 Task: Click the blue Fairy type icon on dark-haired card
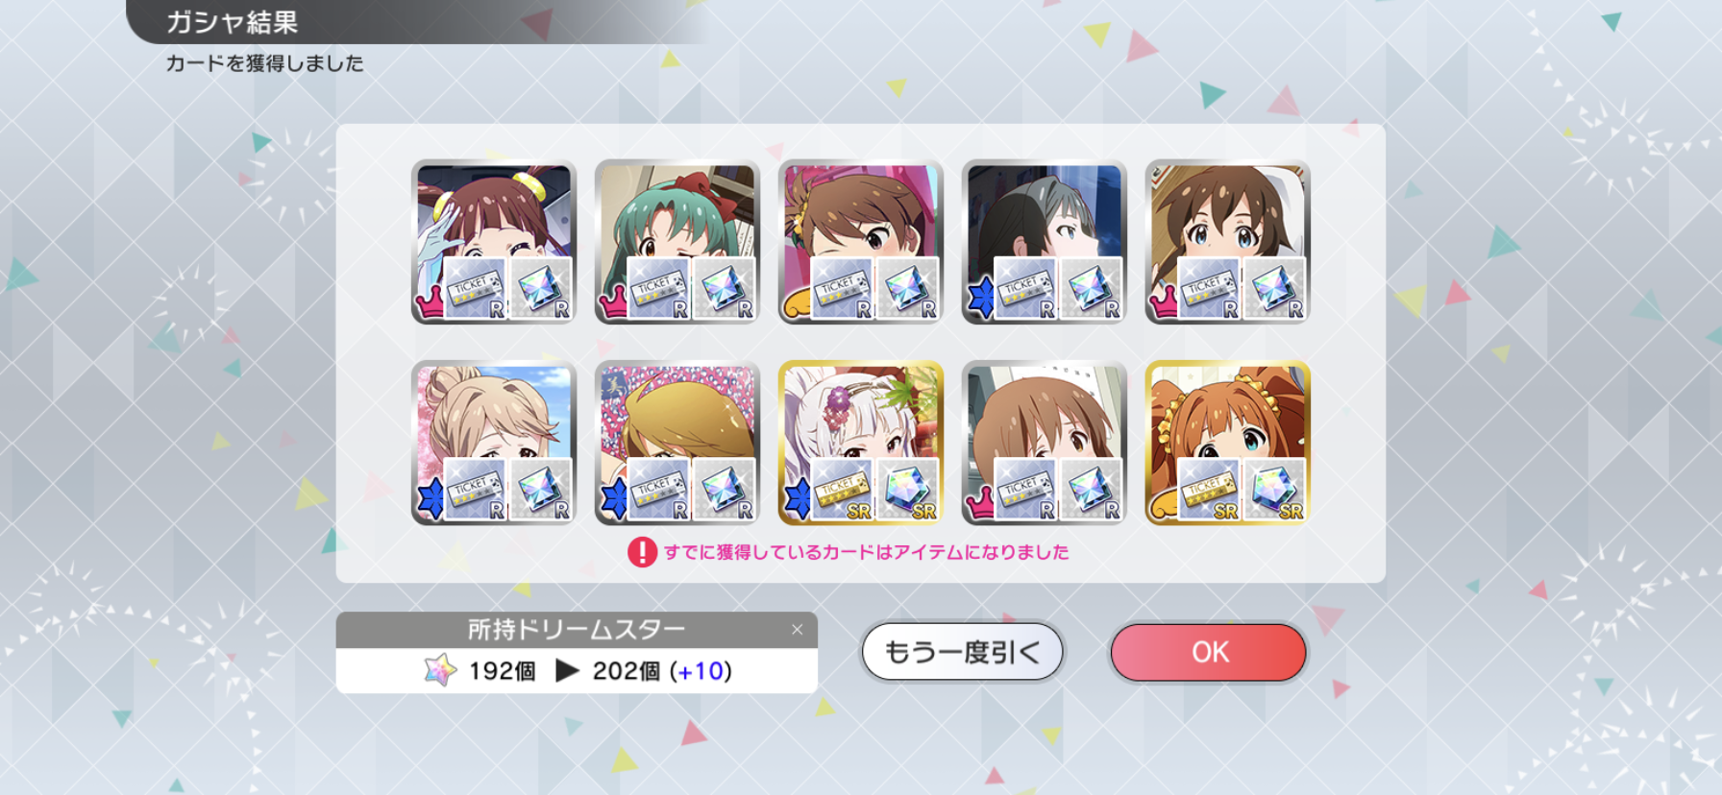[979, 299]
